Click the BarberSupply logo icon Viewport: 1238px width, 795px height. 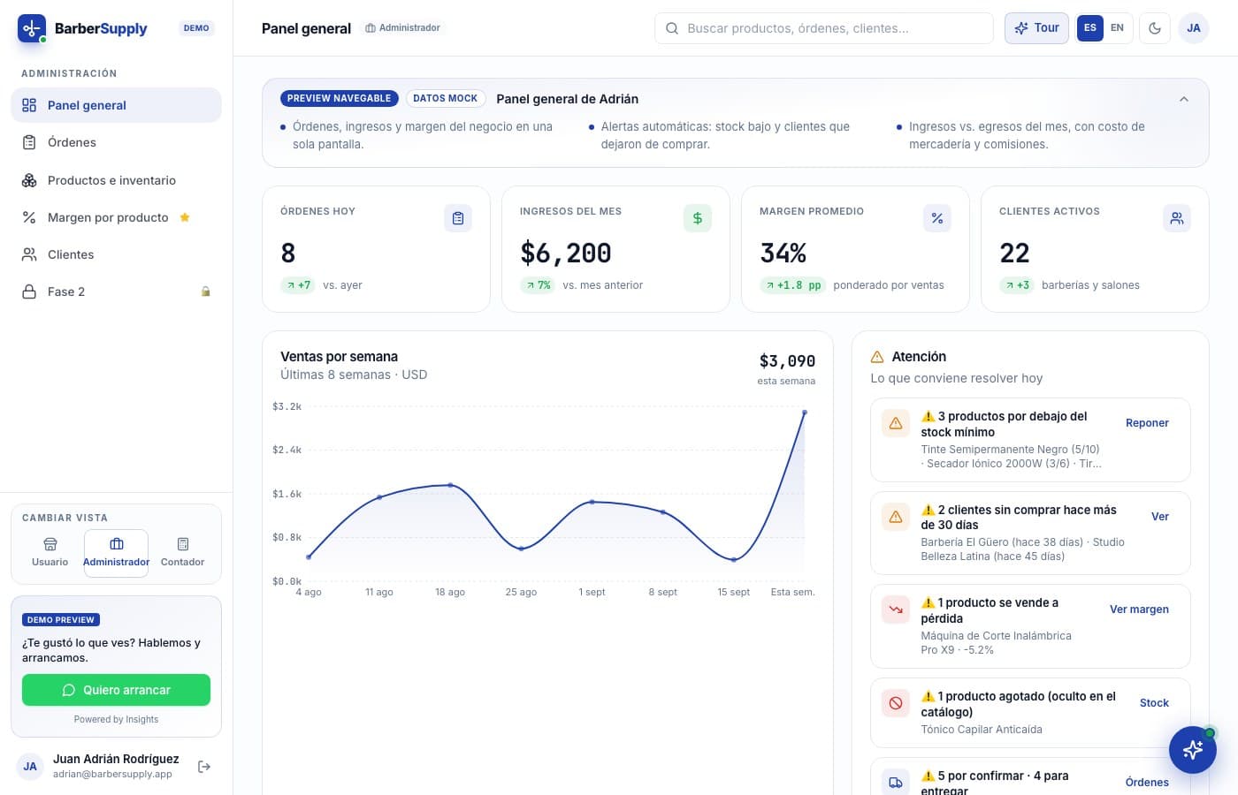click(32, 28)
